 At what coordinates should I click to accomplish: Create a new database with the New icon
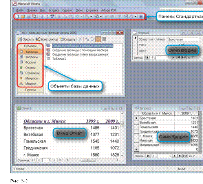coord(17,17)
